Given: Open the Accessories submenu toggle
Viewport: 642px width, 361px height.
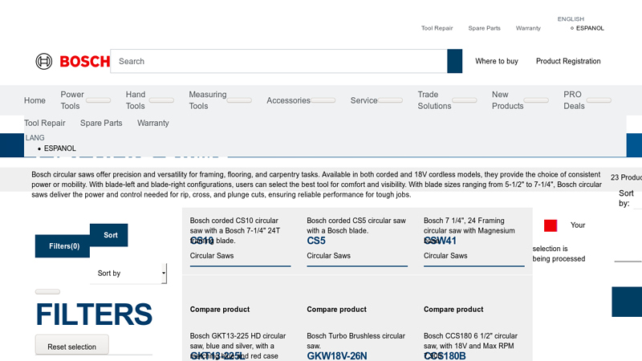Looking at the screenshot, I should tap(323, 101).
